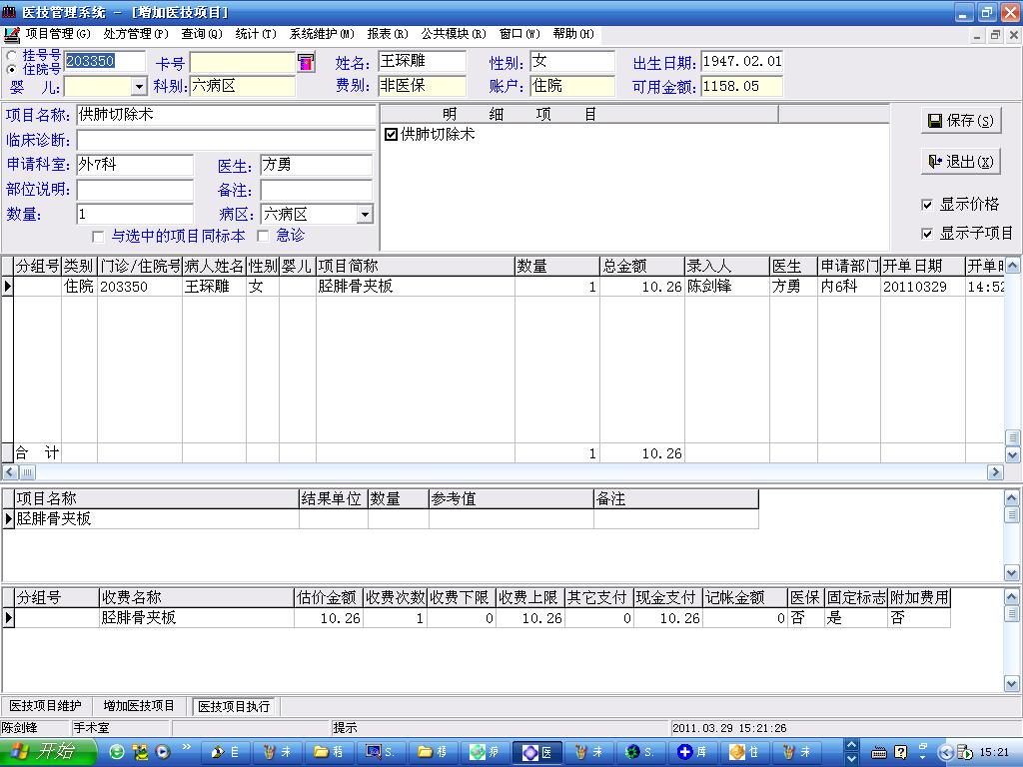Switch to the 医技项目维护 tab
This screenshot has width=1023, height=767.
[x=46, y=706]
